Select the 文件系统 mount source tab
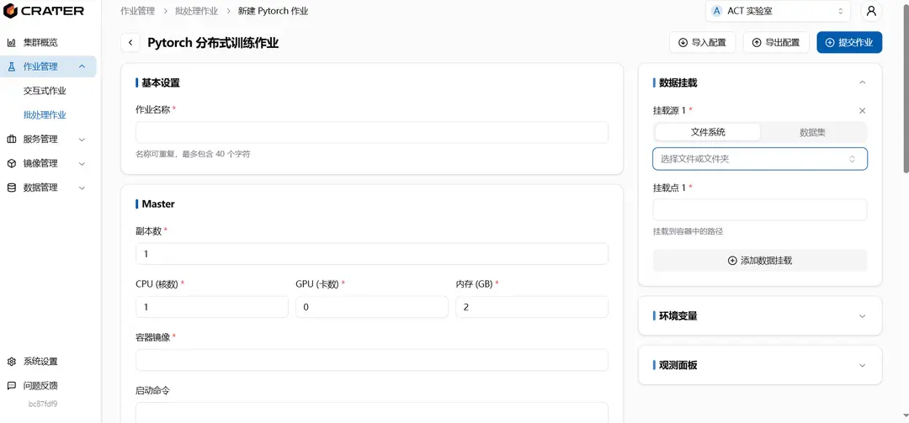 707,132
